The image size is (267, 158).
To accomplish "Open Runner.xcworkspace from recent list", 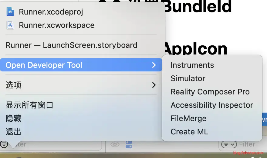I will pos(56,25).
